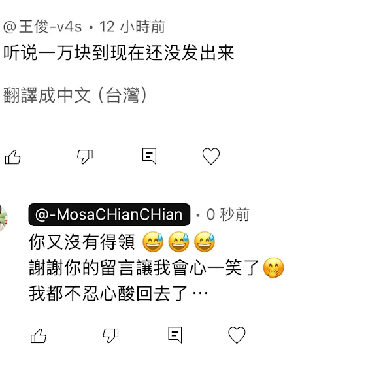Click the hand-over-mouth emoji

(x=273, y=268)
